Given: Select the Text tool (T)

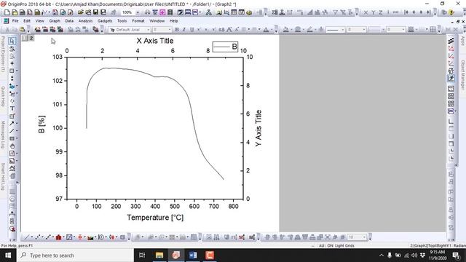Looking at the screenshot, I should point(12,108).
